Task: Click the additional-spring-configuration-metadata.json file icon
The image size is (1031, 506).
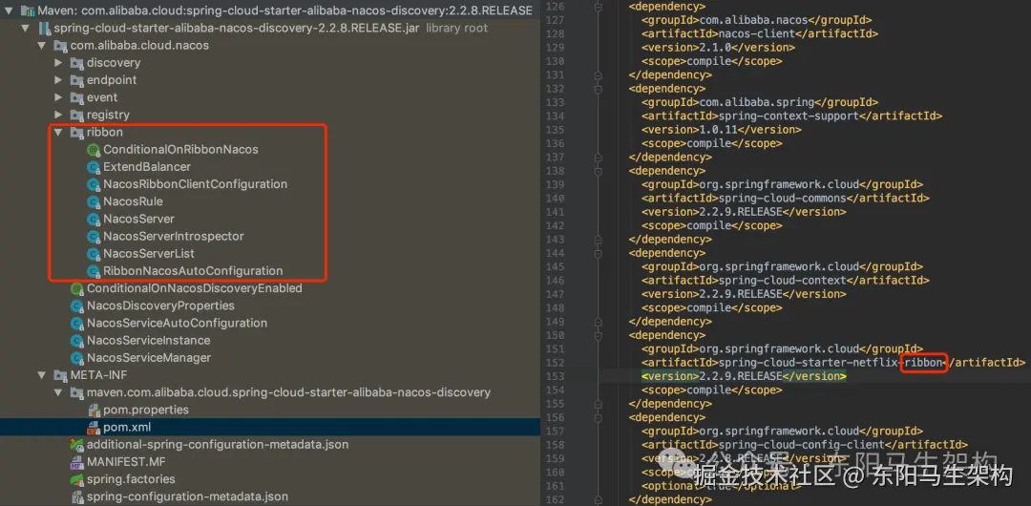Action: pos(77,444)
